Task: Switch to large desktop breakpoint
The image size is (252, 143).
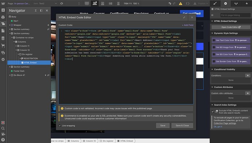Action: coord(87,3)
